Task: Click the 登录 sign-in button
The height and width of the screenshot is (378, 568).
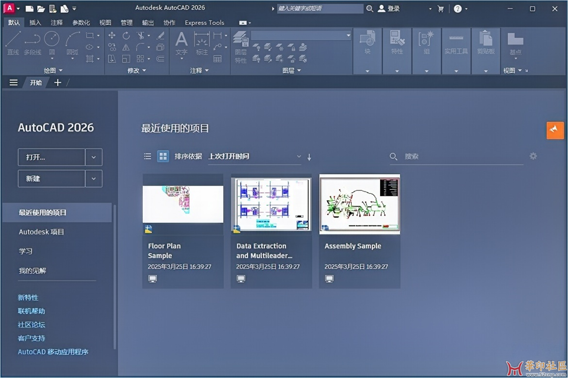Action: pos(389,9)
